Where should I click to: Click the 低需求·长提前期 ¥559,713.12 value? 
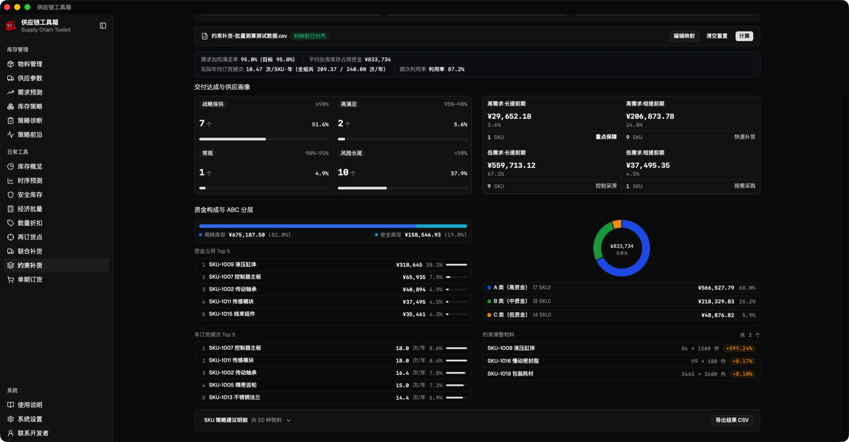tap(511, 166)
